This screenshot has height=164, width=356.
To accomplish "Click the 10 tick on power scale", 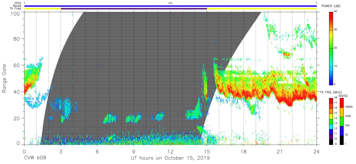I will [x=335, y=66].
